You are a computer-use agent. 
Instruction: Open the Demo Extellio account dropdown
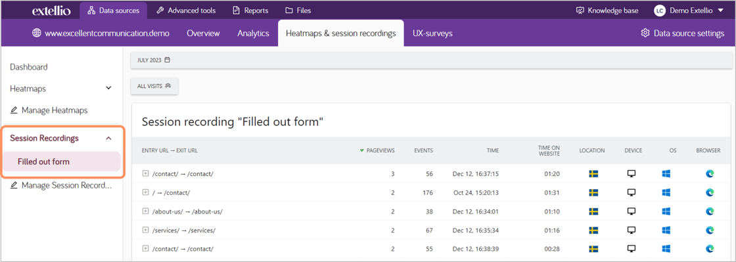(689, 11)
